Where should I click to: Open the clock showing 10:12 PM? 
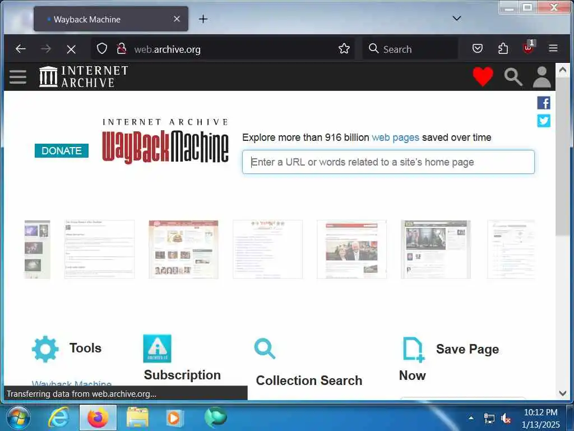point(541,418)
